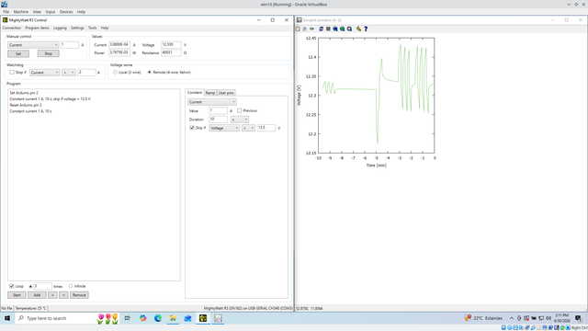Switch to Gnuplot window in taskbar

(x=218, y=318)
